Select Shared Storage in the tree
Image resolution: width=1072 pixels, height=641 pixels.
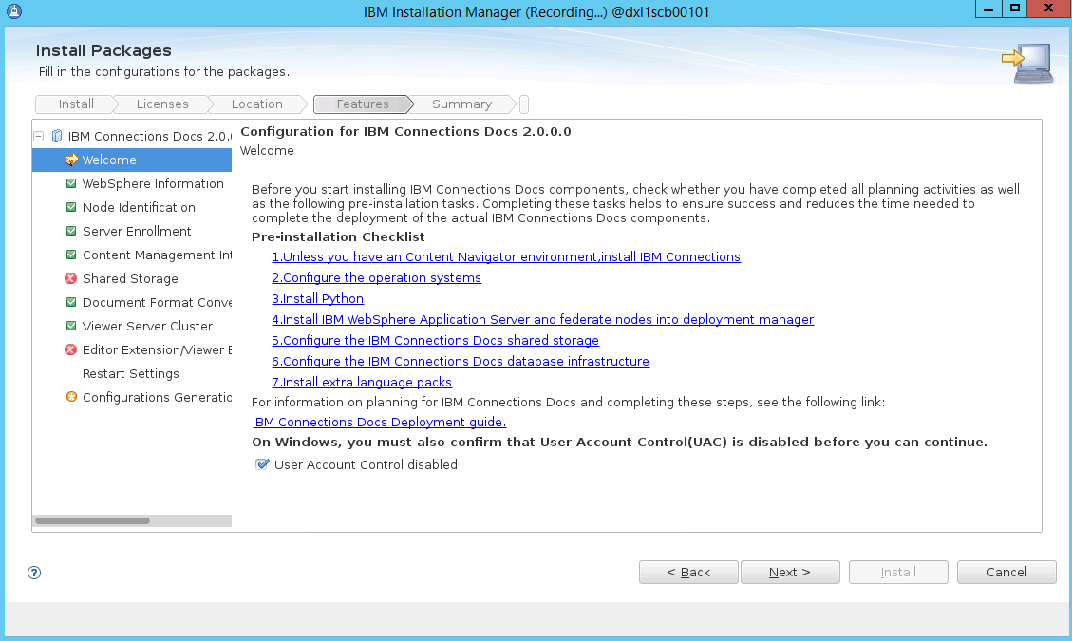pos(130,278)
